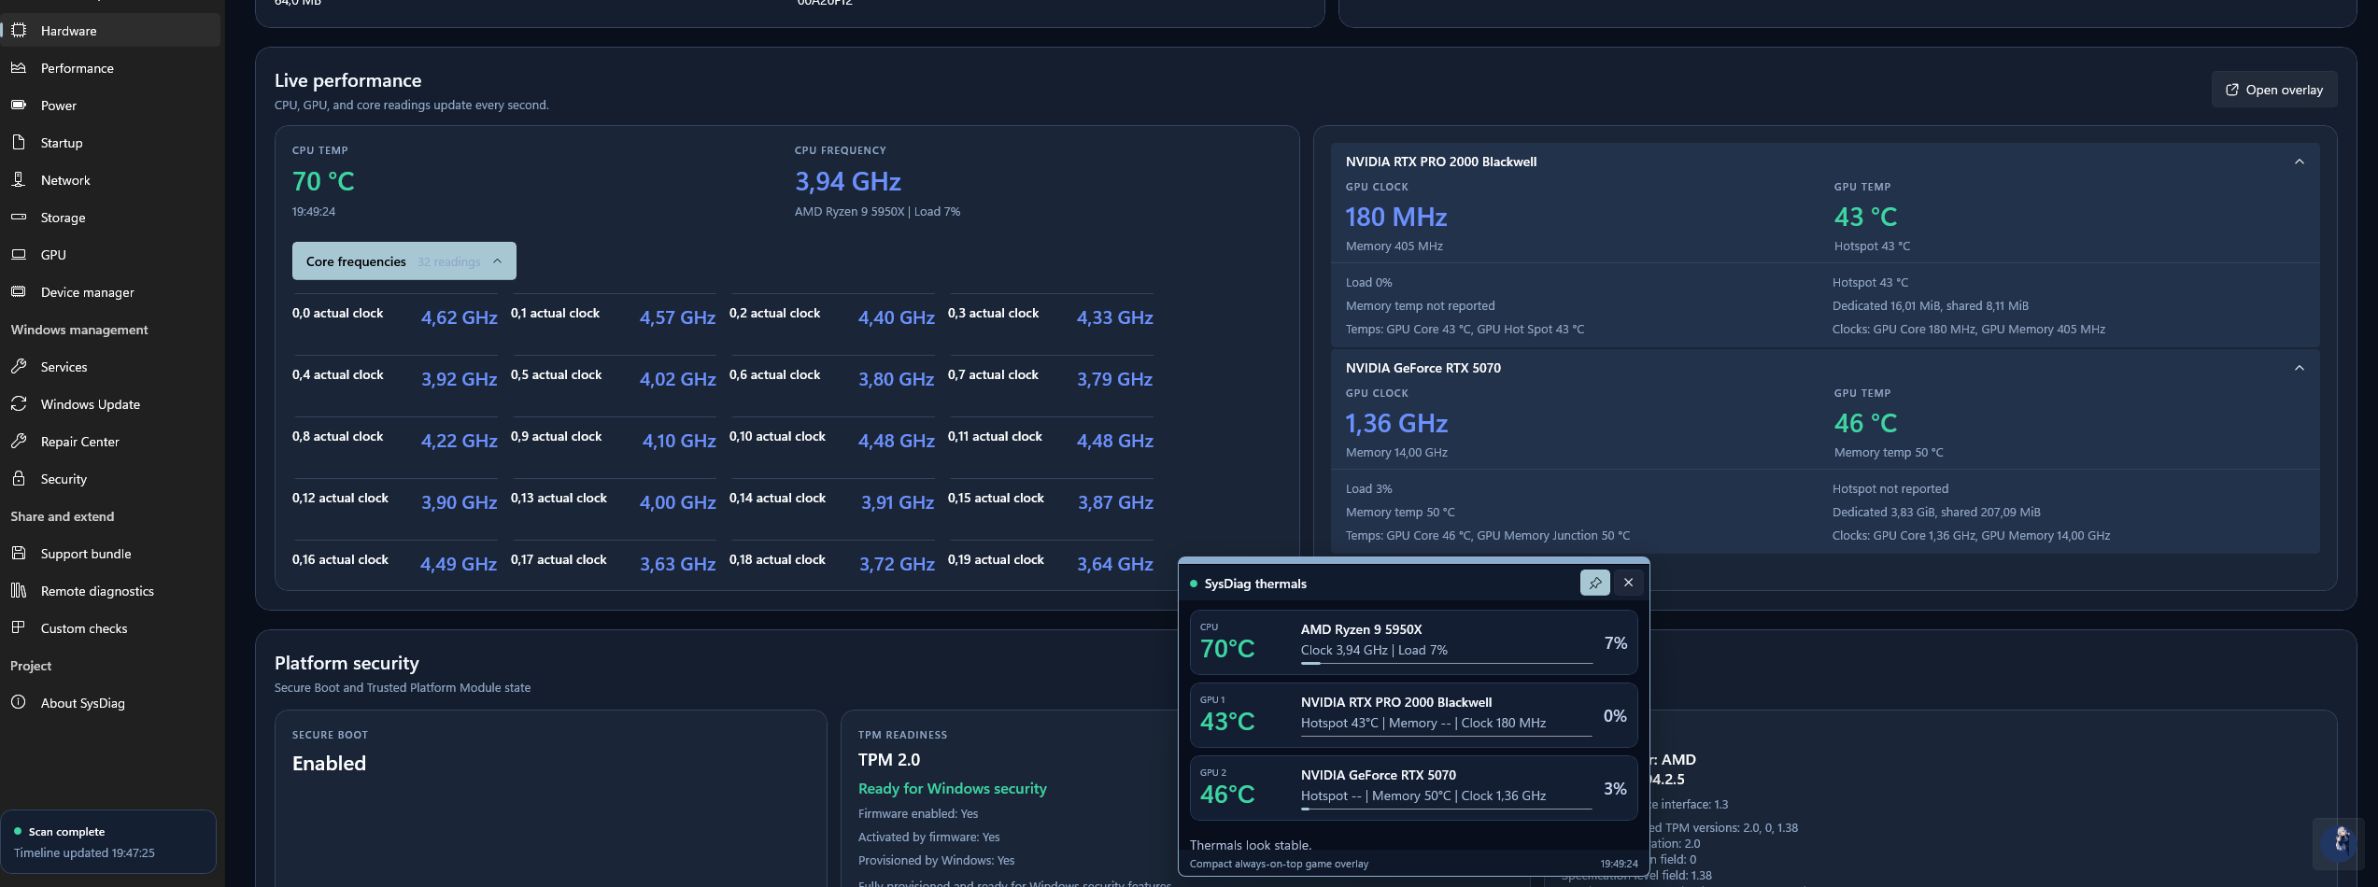Click the RTX 5070 load bar in overlay
The image size is (2378, 887).
tap(1446, 810)
